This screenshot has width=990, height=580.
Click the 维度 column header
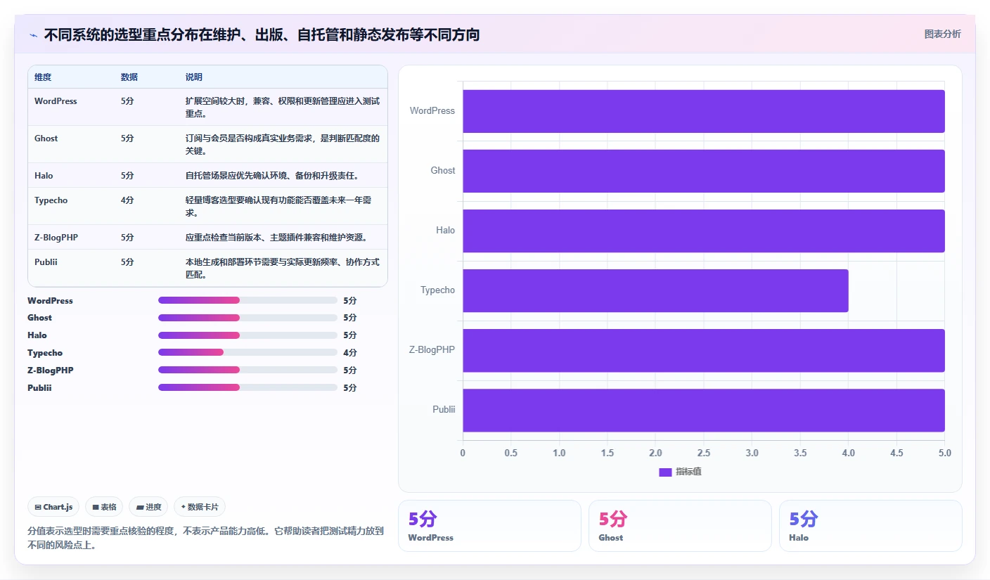point(43,77)
